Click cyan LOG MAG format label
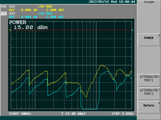 coord(45,13)
